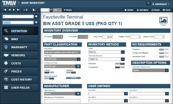Open the Inventory Account dropdown

pos(123,59)
